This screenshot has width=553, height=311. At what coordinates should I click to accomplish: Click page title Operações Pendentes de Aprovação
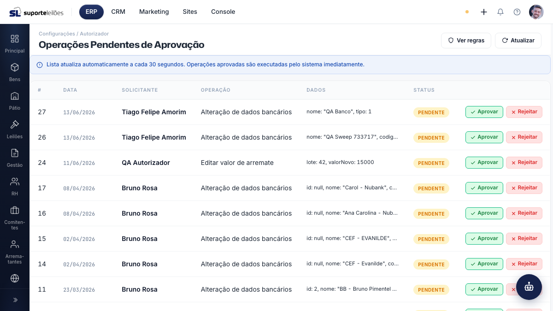[x=122, y=45]
